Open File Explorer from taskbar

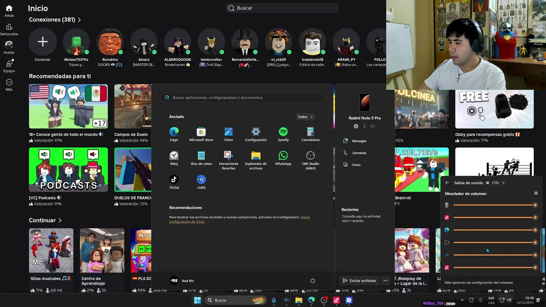pyautogui.click(x=299, y=300)
